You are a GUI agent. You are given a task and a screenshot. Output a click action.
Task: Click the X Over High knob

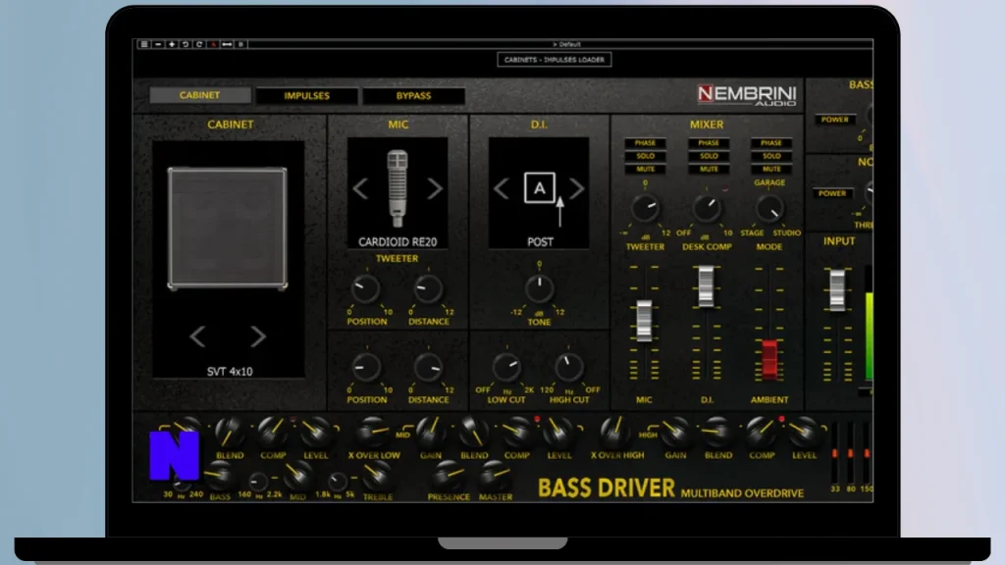point(614,431)
